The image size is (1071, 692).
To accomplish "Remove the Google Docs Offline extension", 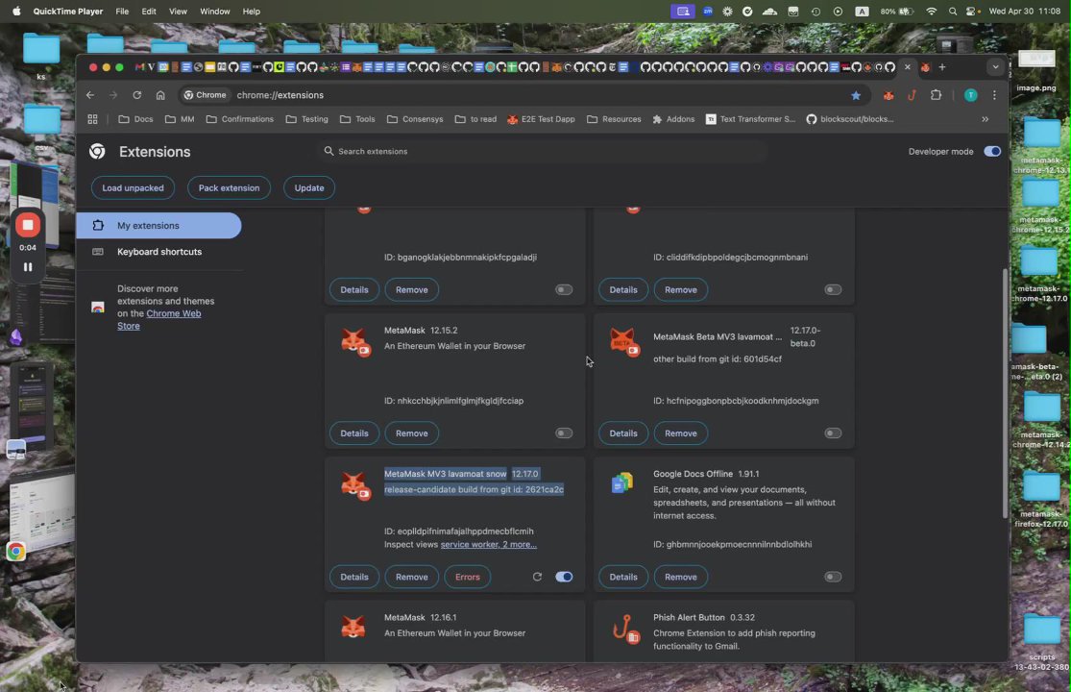I will pos(680,577).
